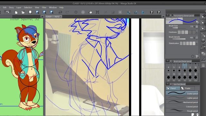206x116 pixels.
Task: Select brush size 4 preset
Action: (x=168, y=66)
